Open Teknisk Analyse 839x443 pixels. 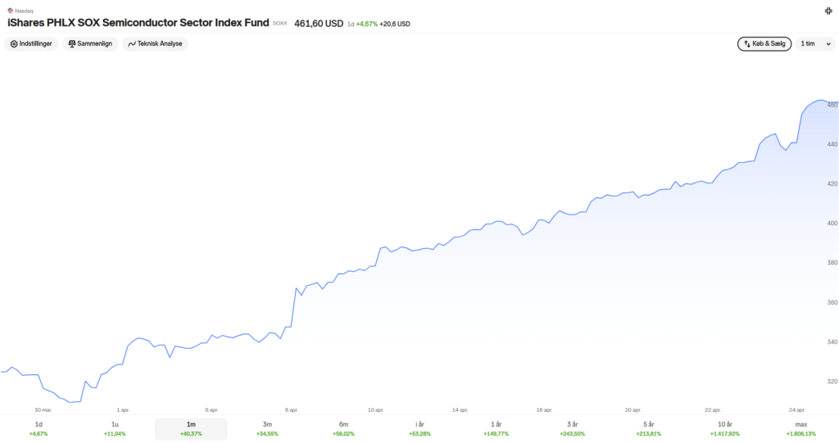tap(155, 44)
